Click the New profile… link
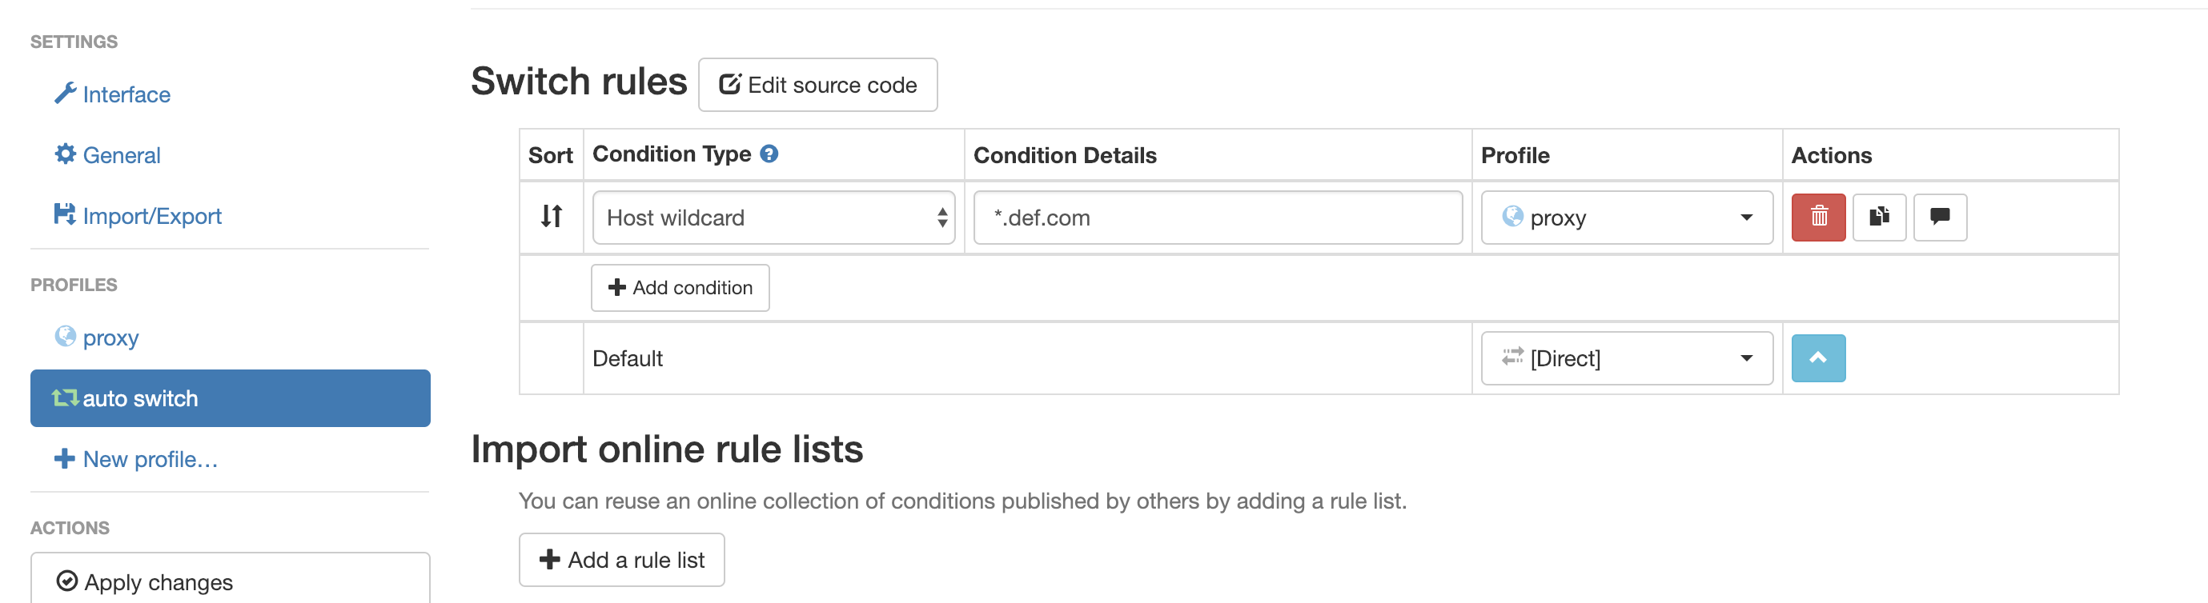The width and height of the screenshot is (2208, 603). click(149, 459)
